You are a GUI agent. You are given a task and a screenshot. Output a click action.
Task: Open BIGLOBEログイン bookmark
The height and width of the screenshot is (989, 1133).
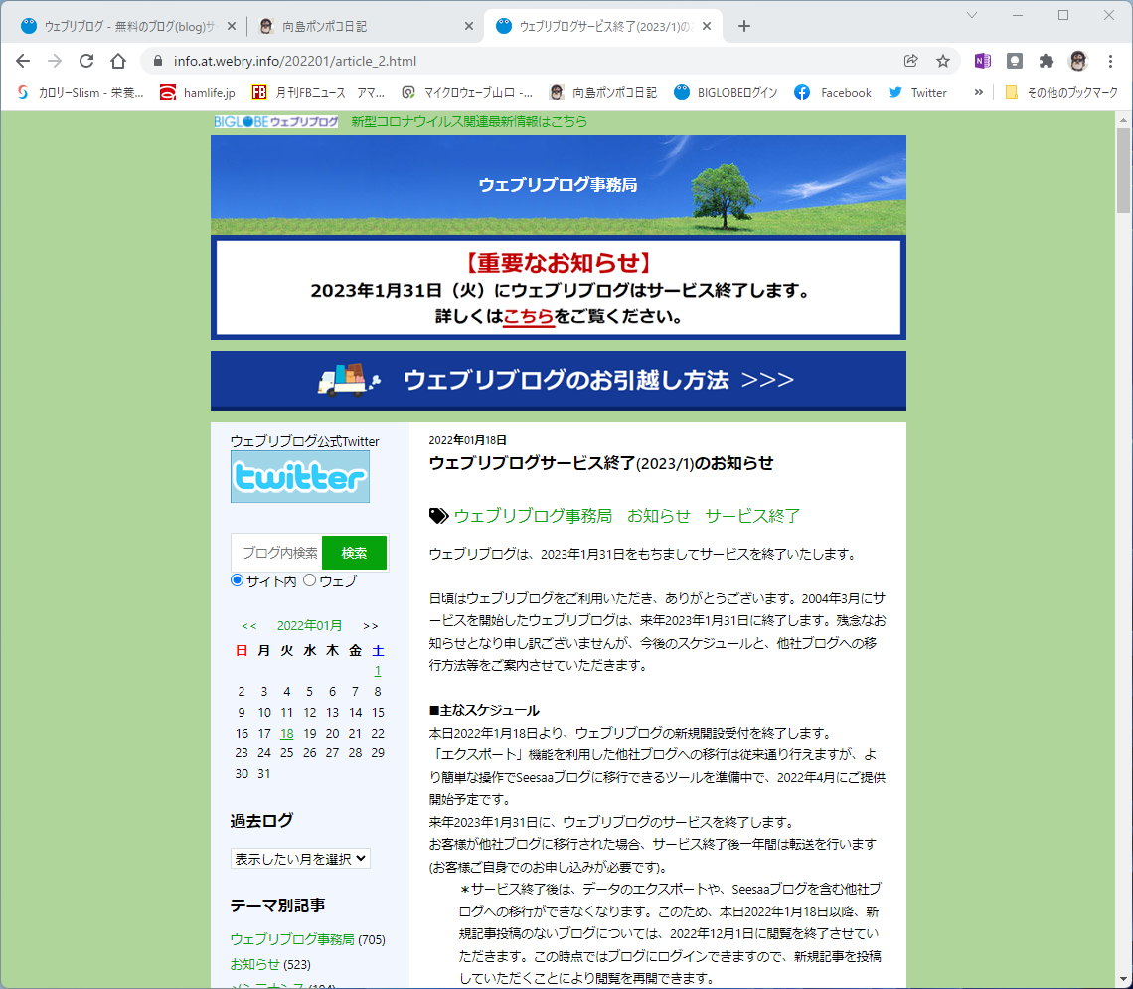(x=727, y=92)
